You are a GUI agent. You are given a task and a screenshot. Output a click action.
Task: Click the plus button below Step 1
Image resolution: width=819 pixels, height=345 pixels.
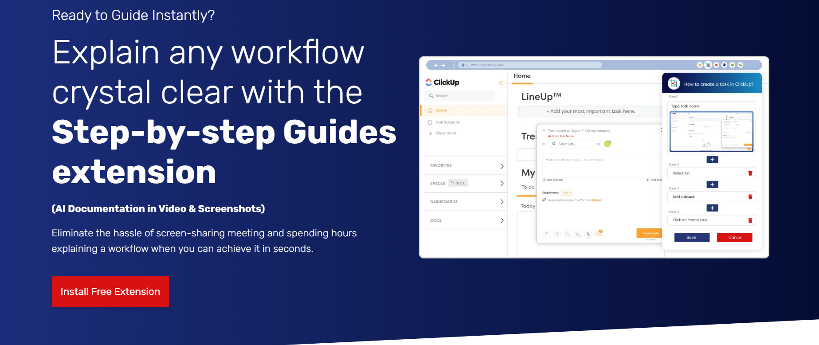click(x=712, y=160)
